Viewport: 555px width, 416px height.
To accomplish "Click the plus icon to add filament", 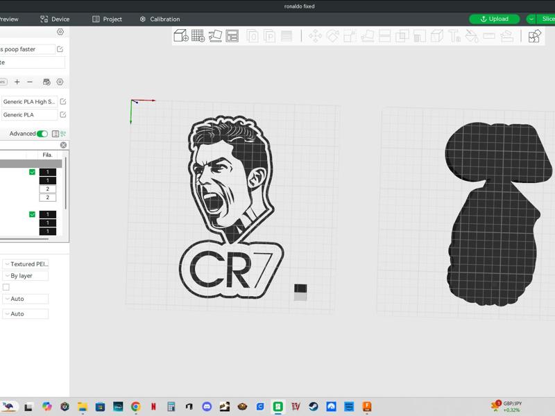I will pyautogui.click(x=17, y=82).
